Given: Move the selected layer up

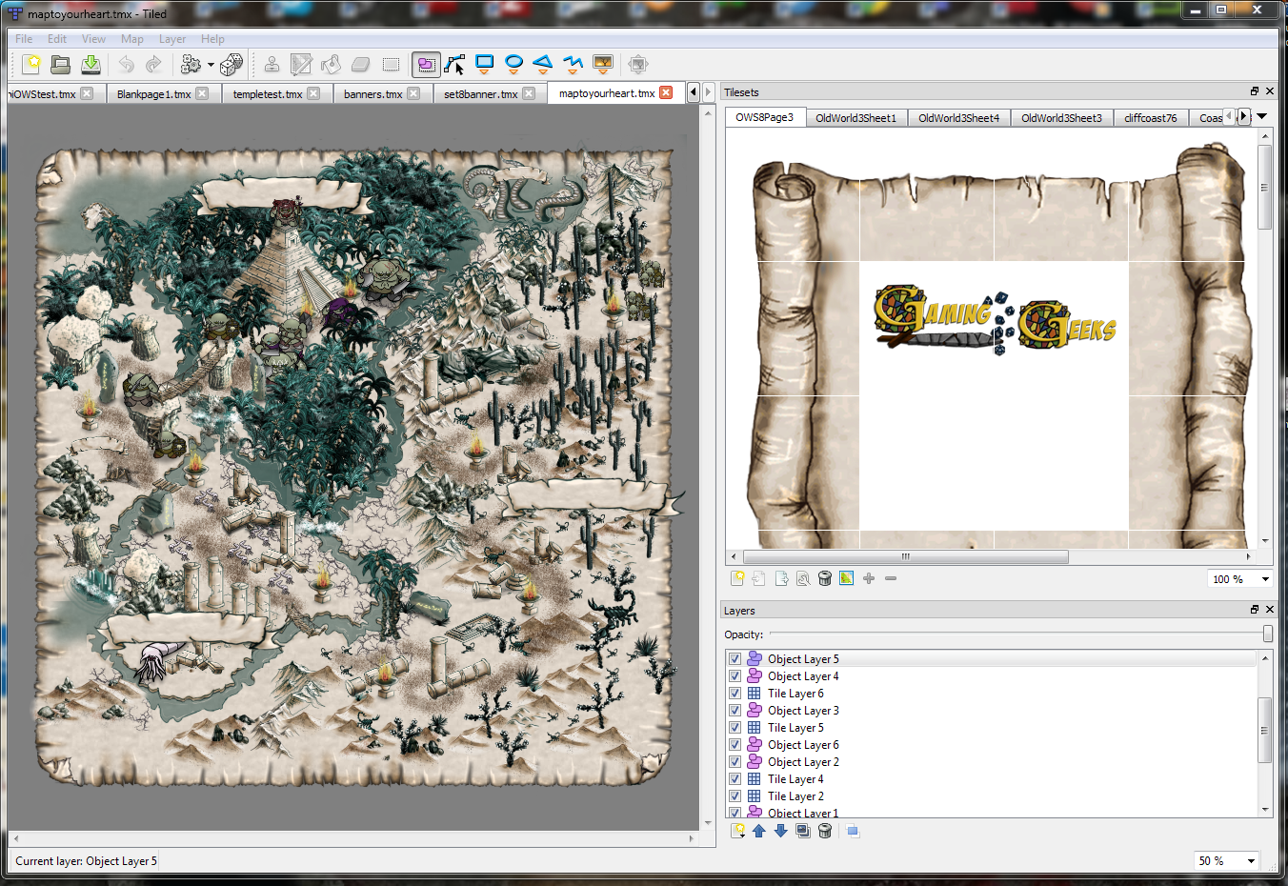Looking at the screenshot, I should point(759,831).
